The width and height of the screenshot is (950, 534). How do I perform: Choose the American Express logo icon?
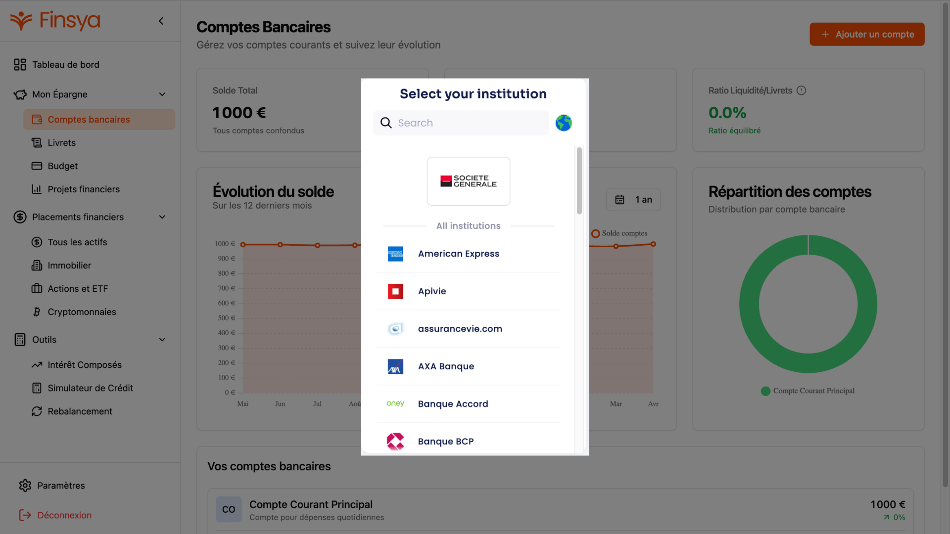[395, 254]
